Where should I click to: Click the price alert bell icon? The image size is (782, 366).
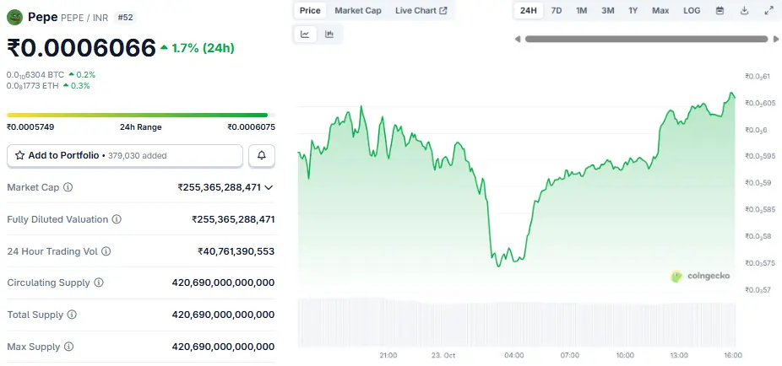point(262,156)
